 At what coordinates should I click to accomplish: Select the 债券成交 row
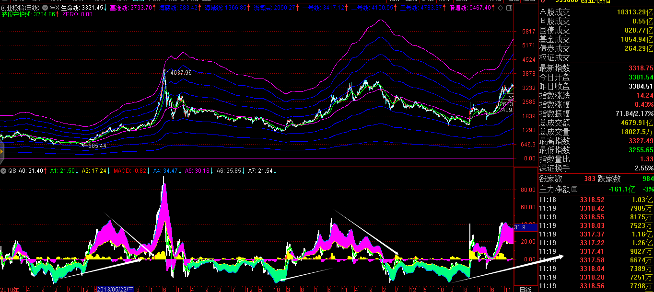(596, 49)
